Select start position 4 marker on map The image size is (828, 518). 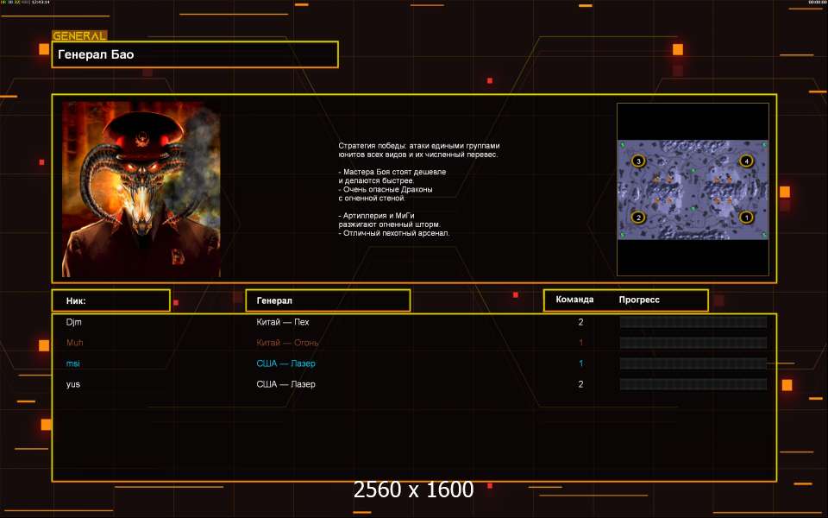pyautogui.click(x=747, y=161)
